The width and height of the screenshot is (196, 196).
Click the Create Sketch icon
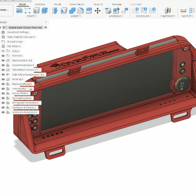click(28, 10)
